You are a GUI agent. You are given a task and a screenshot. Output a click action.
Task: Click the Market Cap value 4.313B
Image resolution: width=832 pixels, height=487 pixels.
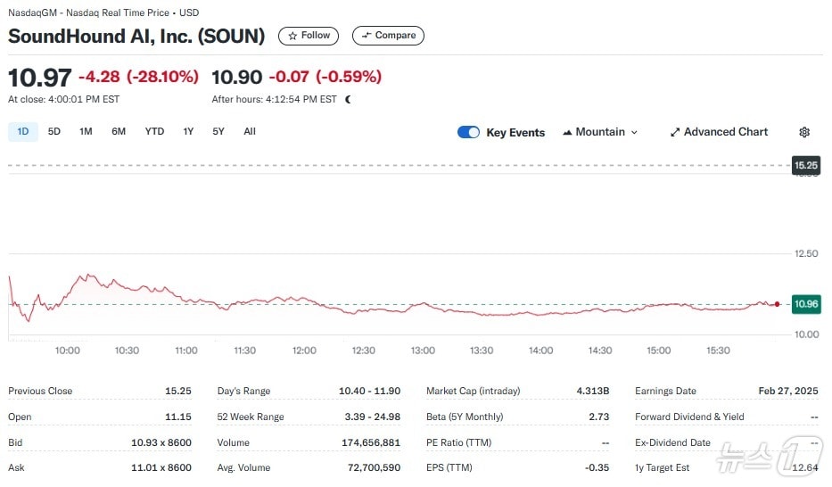click(x=593, y=391)
